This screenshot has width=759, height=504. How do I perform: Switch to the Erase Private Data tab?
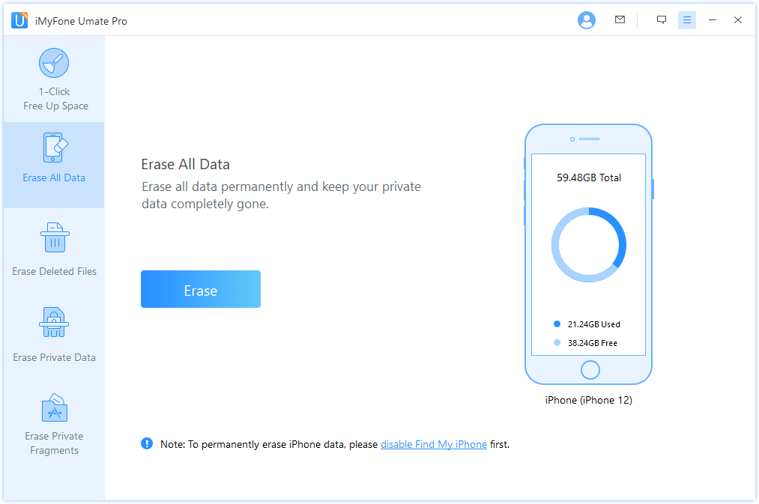click(x=54, y=357)
